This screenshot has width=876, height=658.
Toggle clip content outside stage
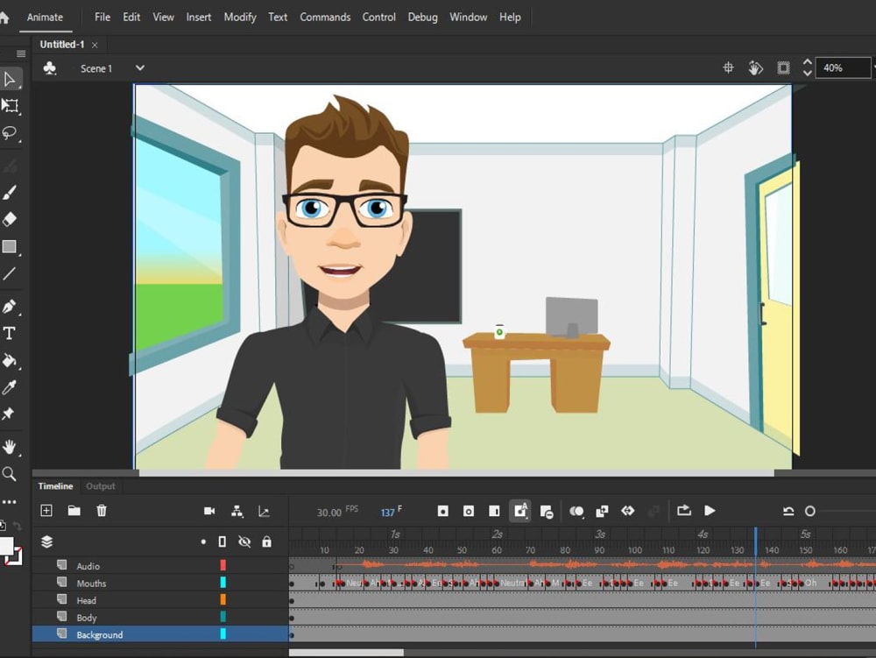pyautogui.click(x=783, y=67)
